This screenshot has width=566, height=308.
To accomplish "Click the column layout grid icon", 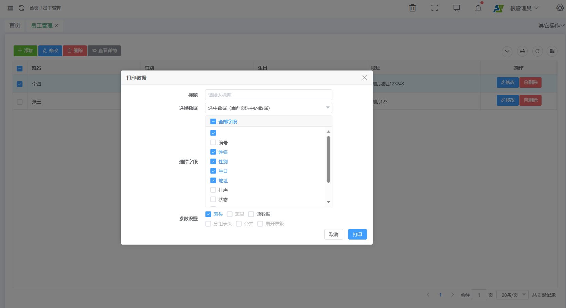I will coord(552,51).
